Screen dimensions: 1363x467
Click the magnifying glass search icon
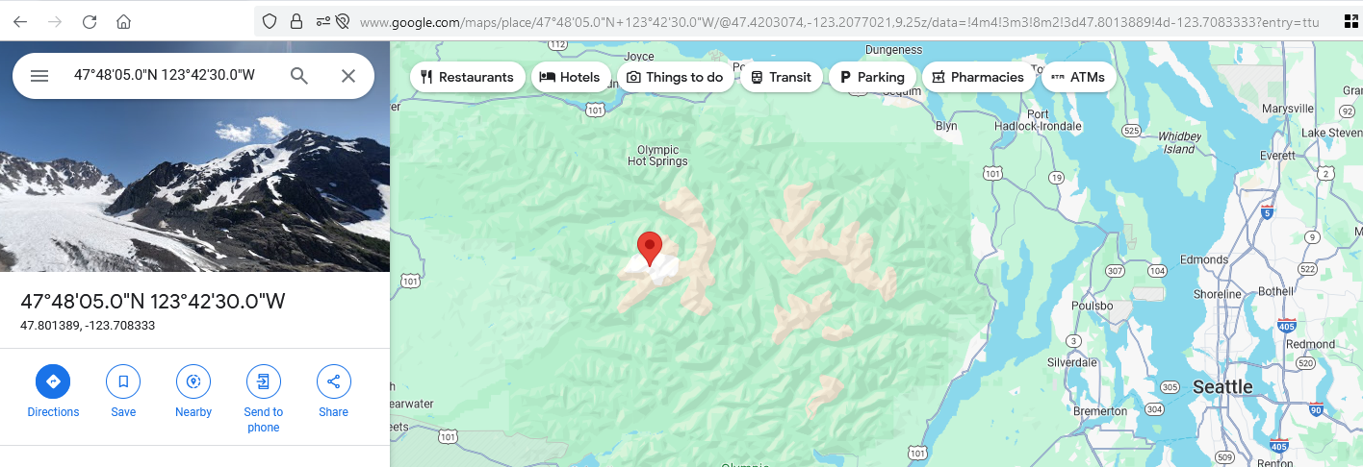pos(299,76)
